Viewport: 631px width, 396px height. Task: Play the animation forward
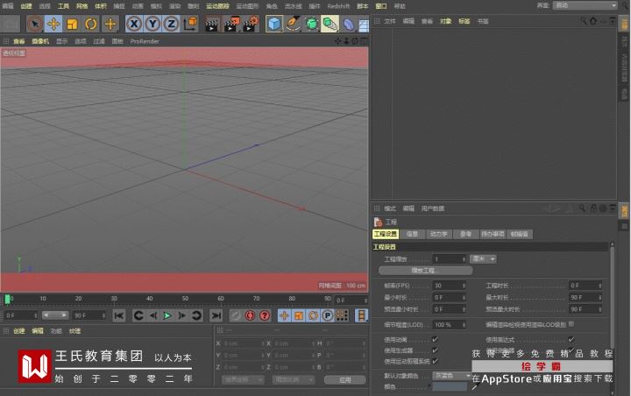pyautogui.click(x=167, y=316)
